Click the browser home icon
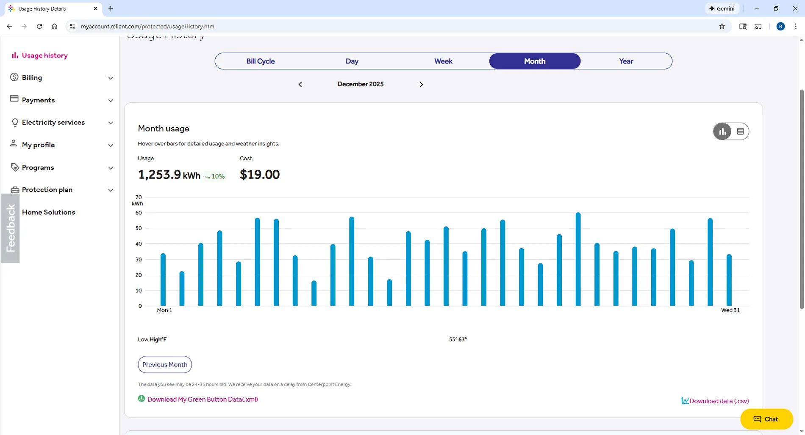The image size is (805, 435). pos(55,26)
